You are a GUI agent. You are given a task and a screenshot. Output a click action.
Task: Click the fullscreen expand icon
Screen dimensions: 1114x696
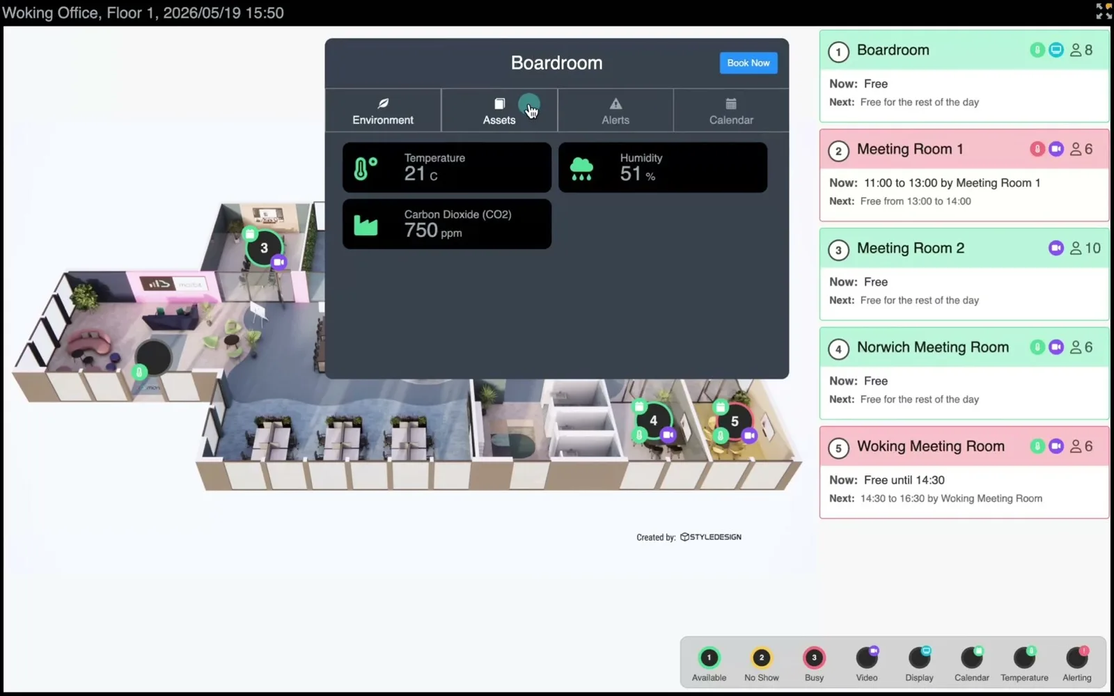tap(1104, 10)
